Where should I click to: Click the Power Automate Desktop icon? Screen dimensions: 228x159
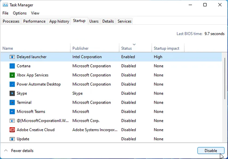click(12, 84)
